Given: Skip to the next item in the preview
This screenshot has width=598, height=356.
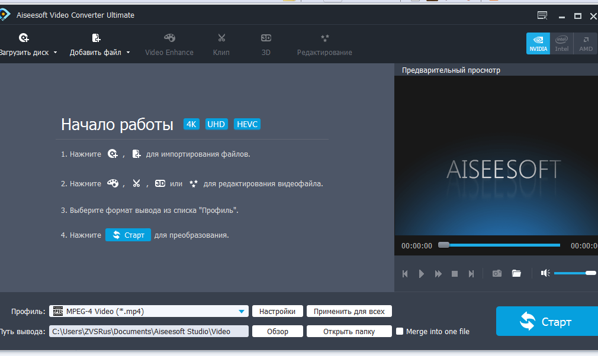Looking at the screenshot, I should click(471, 274).
